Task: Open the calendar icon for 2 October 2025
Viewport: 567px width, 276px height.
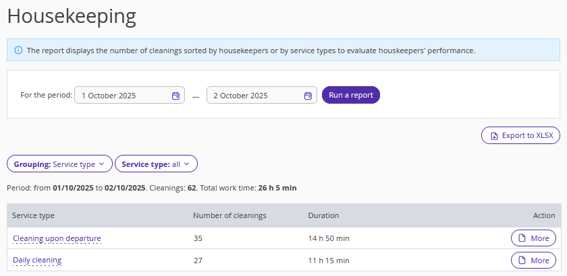Action: point(308,96)
